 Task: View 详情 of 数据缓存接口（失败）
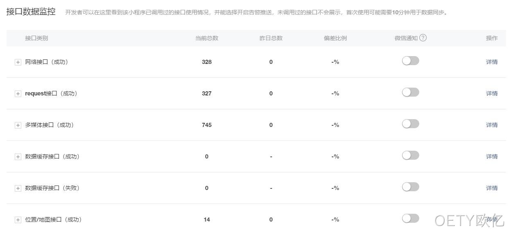pos(492,188)
